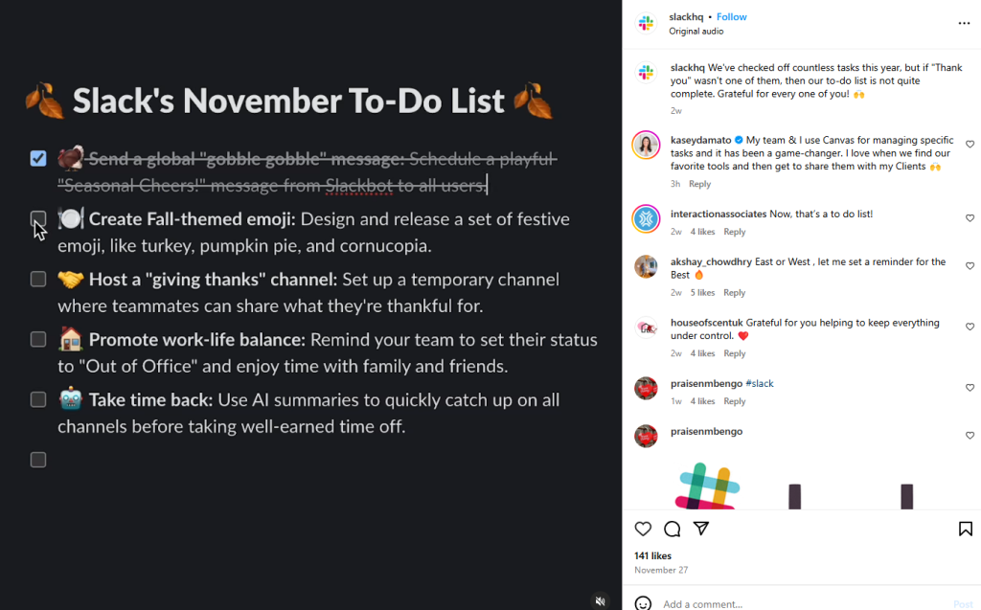Like the post with the heart icon
This screenshot has width=981, height=610.
tap(643, 529)
